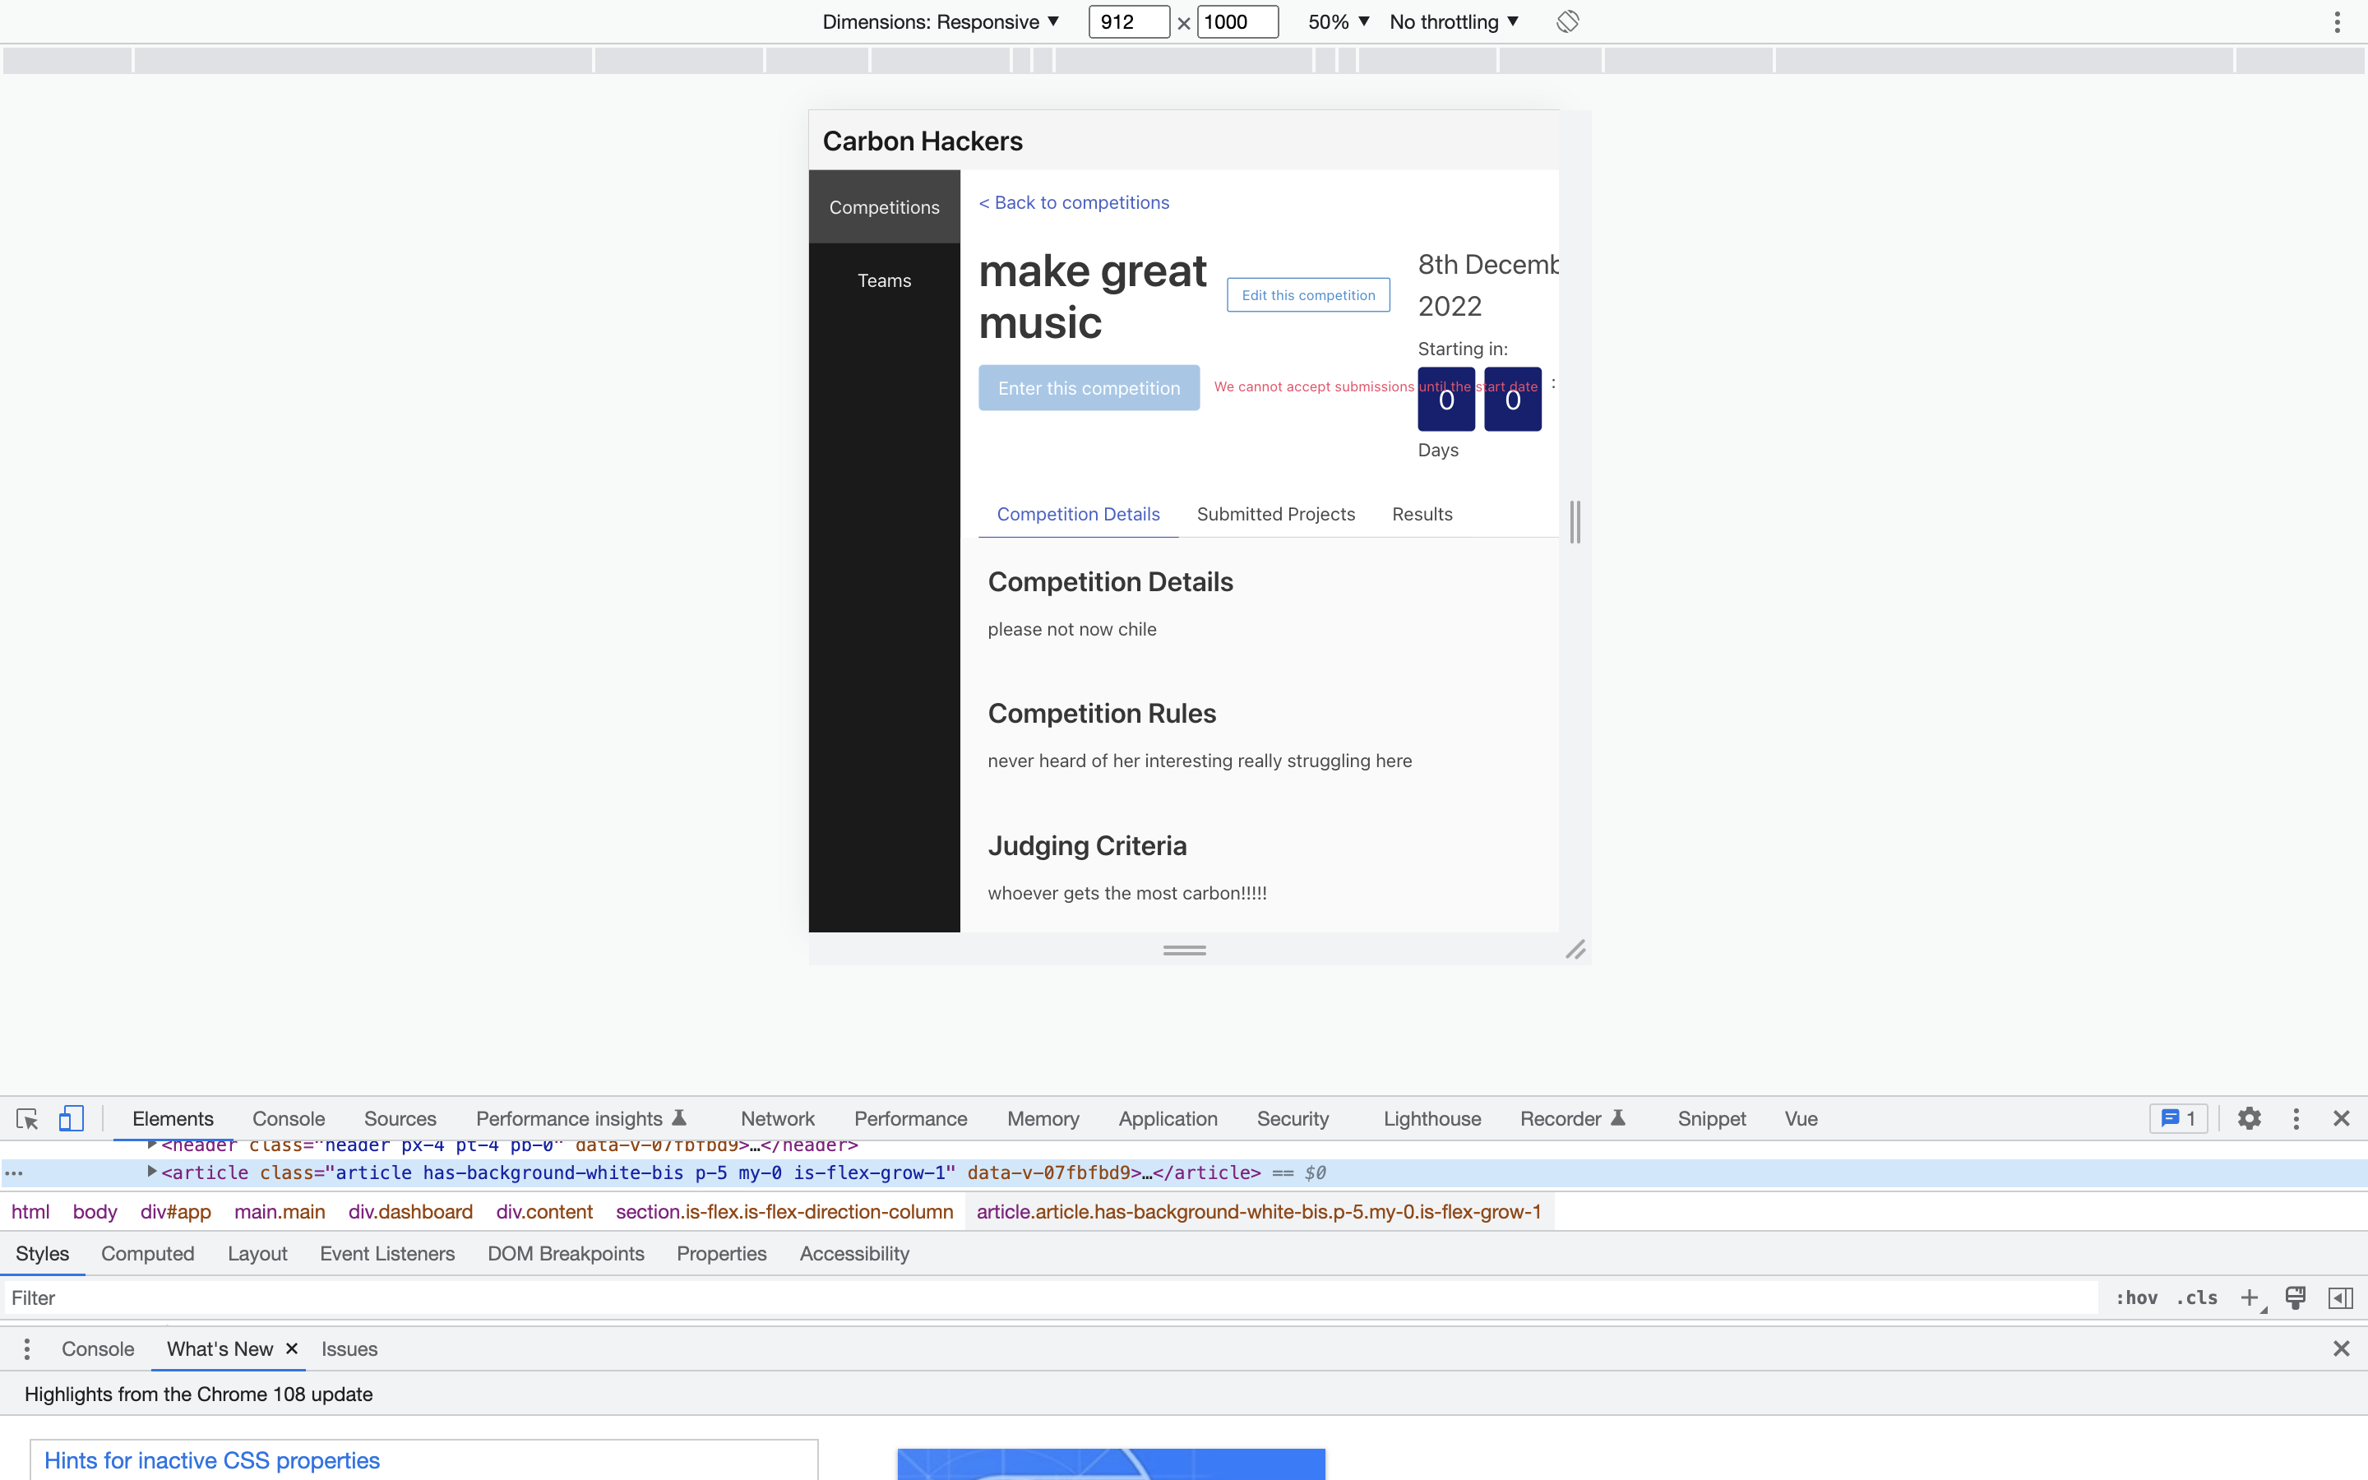Toggle element state with :hov
Image resolution: width=2368 pixels, height=1480 pixels.
2137,1297
